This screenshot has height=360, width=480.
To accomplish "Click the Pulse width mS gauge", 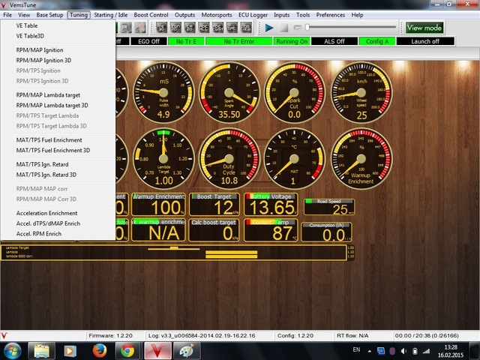I will (x=163, y=92).
